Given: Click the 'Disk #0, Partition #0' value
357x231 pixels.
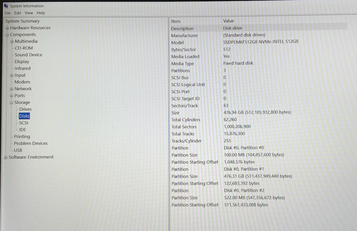Looking at the screenshot, I should 244,148.
